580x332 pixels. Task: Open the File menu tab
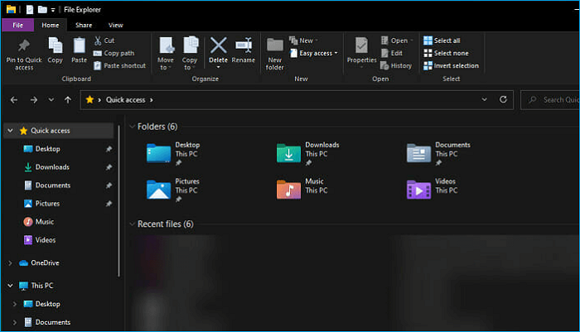coord(17,26)
